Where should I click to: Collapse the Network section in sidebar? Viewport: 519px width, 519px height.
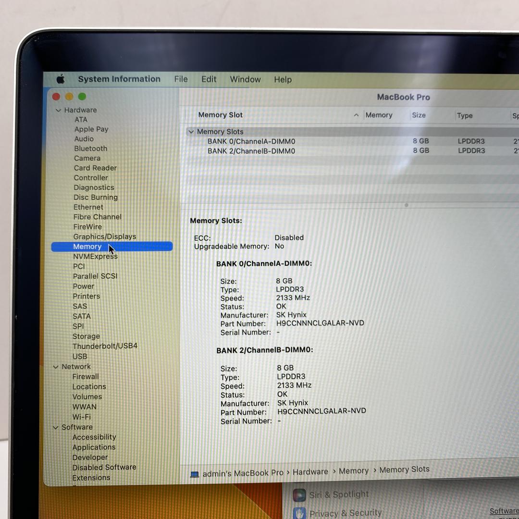point(56,367)
